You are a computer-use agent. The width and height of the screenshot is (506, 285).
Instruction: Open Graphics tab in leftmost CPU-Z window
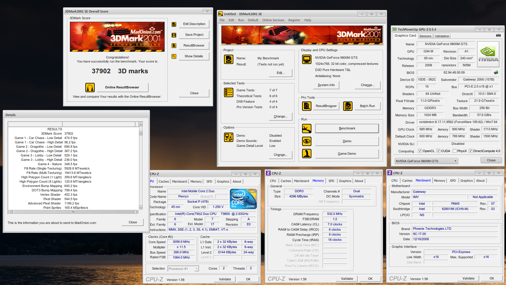(x=223, y=181)
